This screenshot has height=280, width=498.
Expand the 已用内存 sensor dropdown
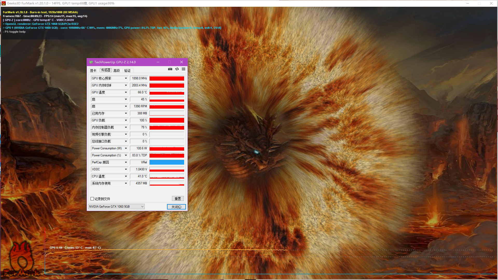click(126, 113)
